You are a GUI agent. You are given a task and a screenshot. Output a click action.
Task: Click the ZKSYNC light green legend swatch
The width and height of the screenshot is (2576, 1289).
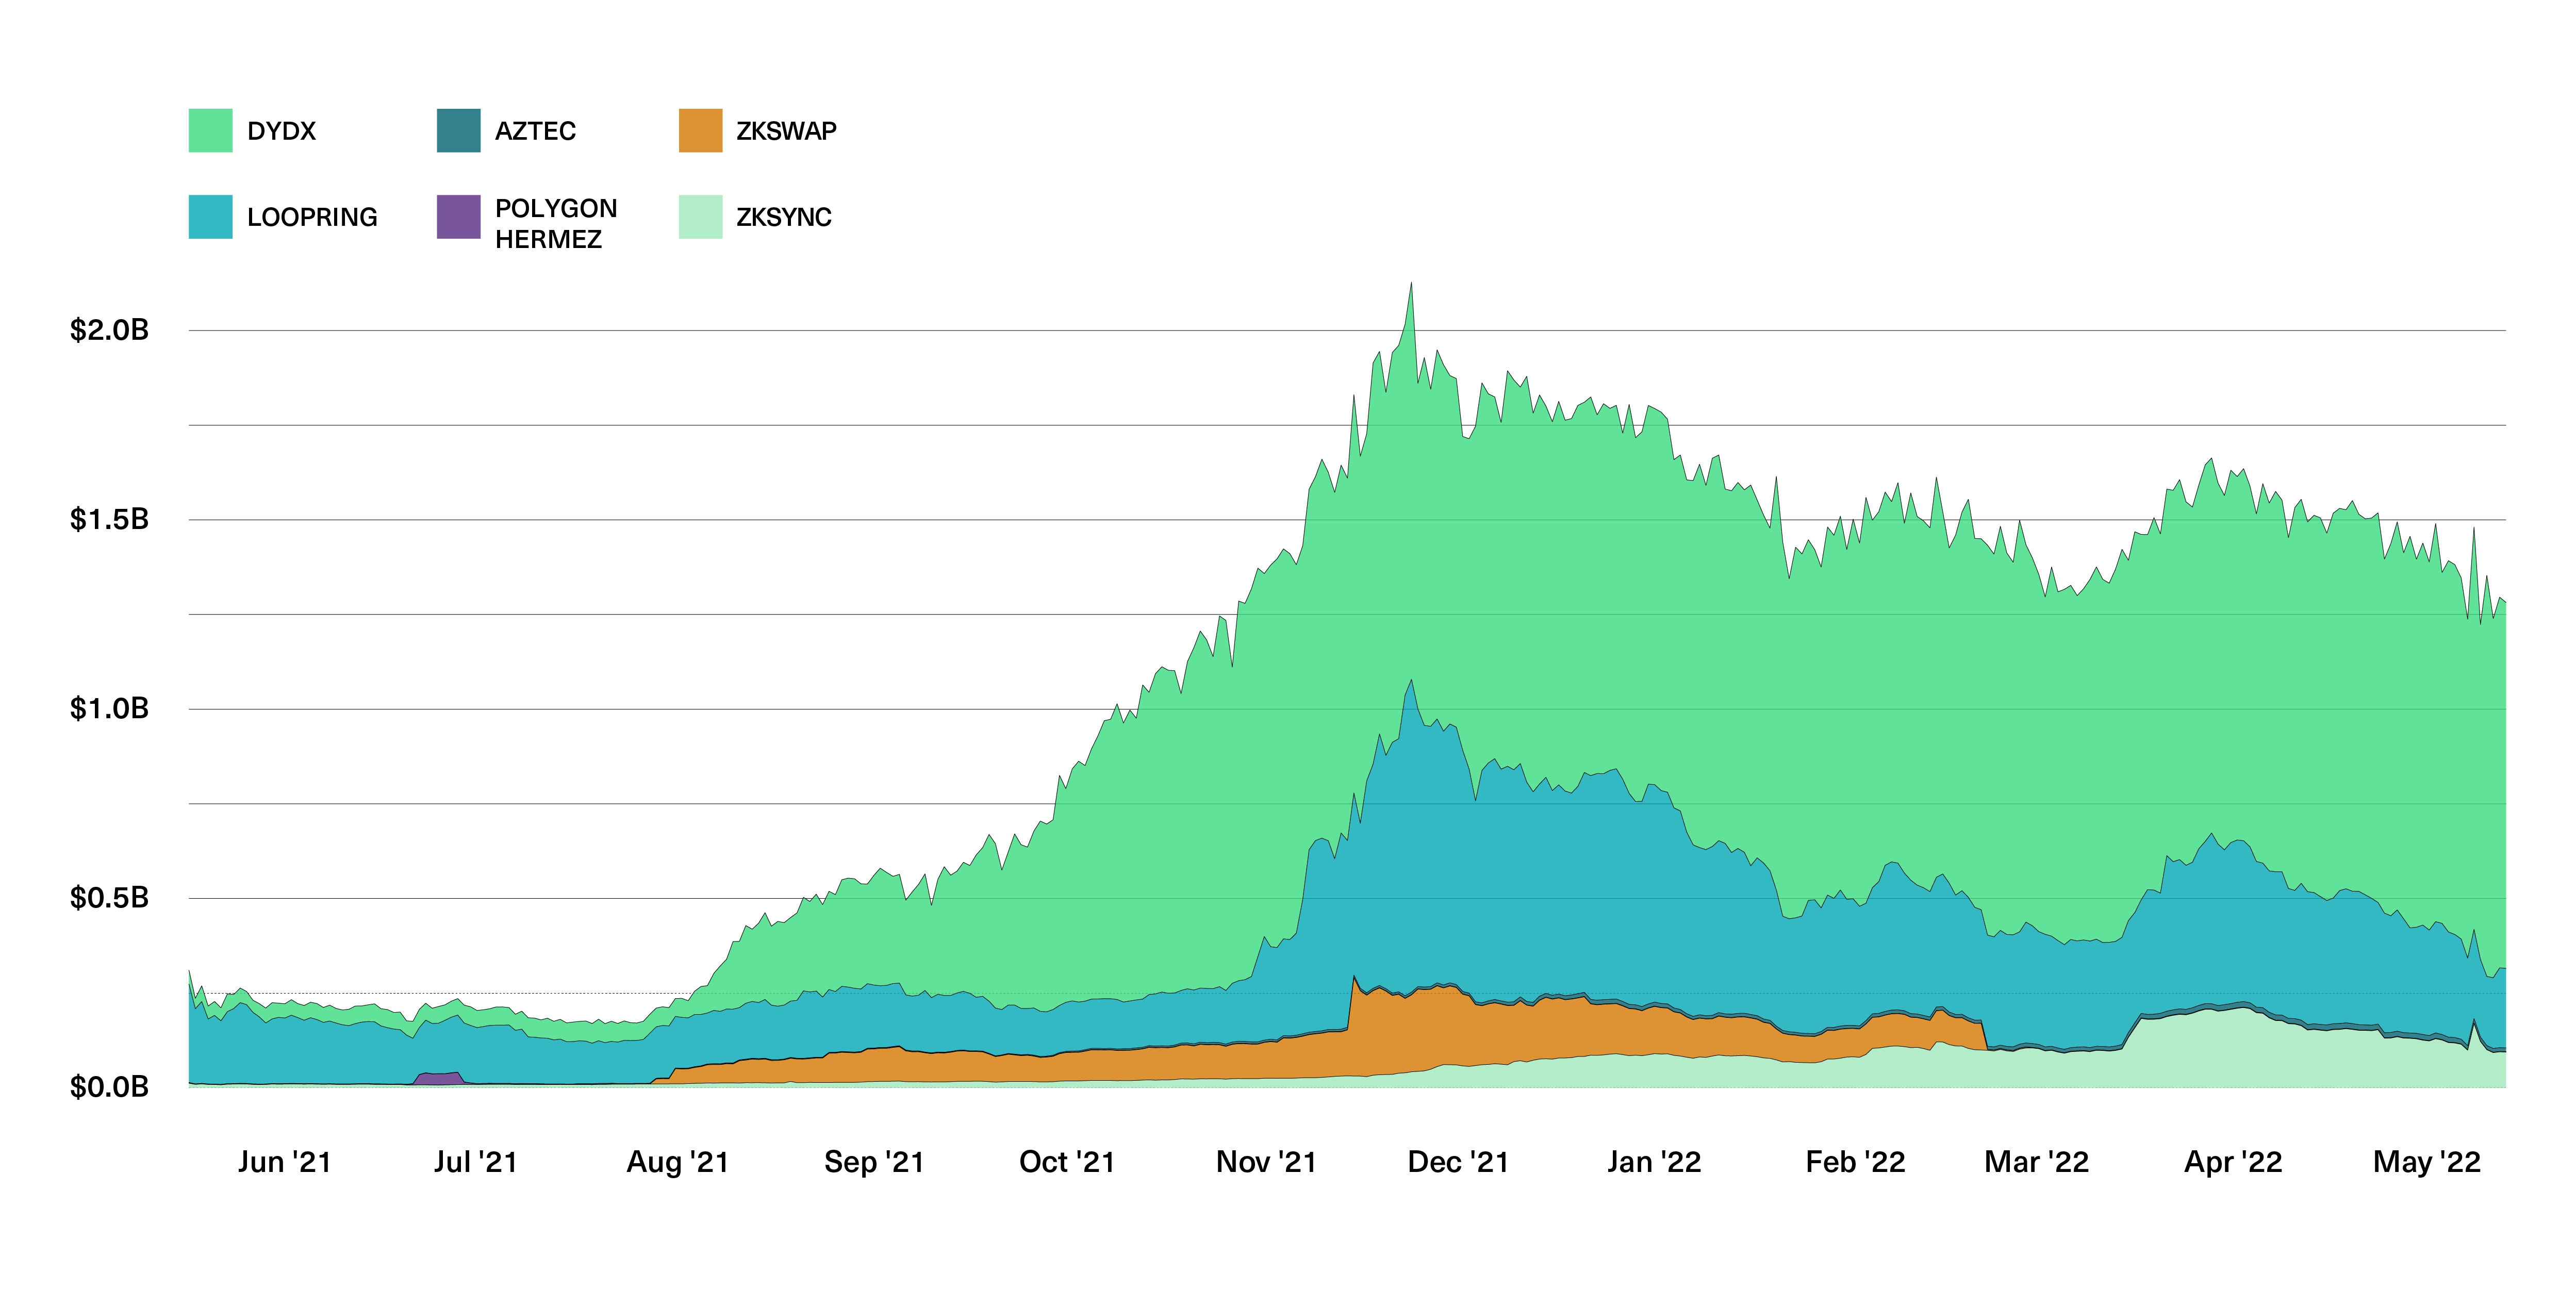point(700,217)
